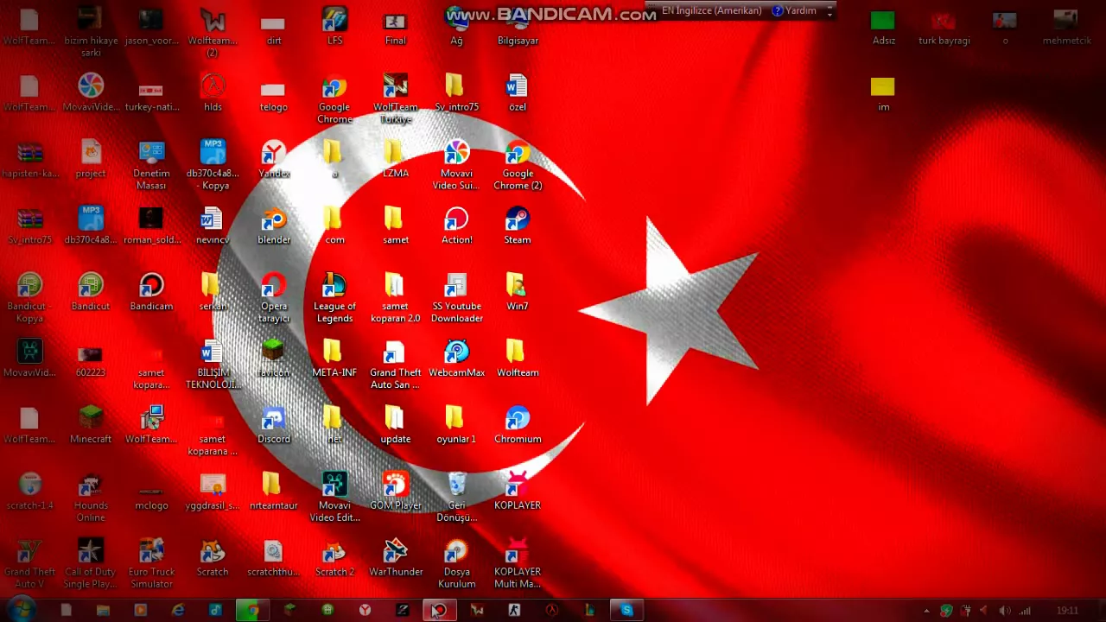Open the yellow im image file

pos(883,92)
